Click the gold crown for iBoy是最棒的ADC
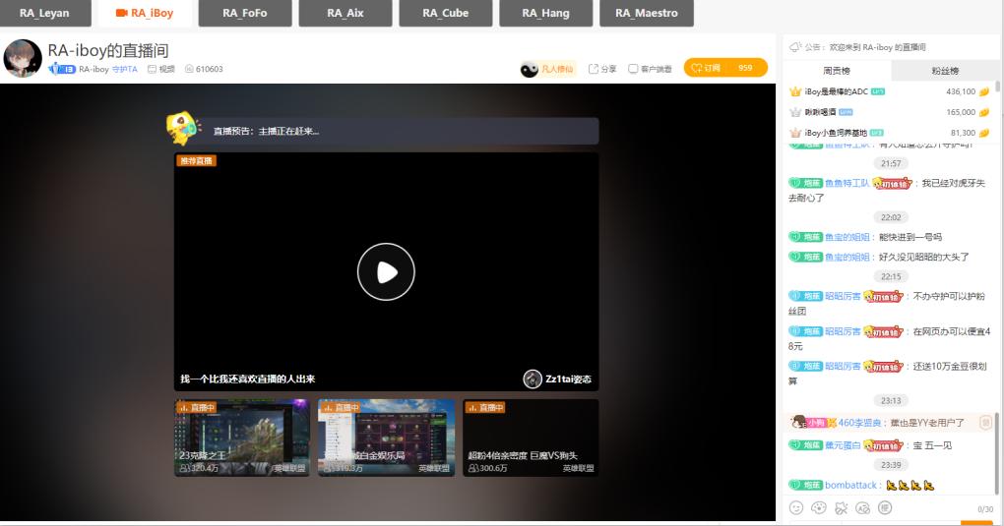Viewport: 1004px width, 526px height. [x=795, y=91]
